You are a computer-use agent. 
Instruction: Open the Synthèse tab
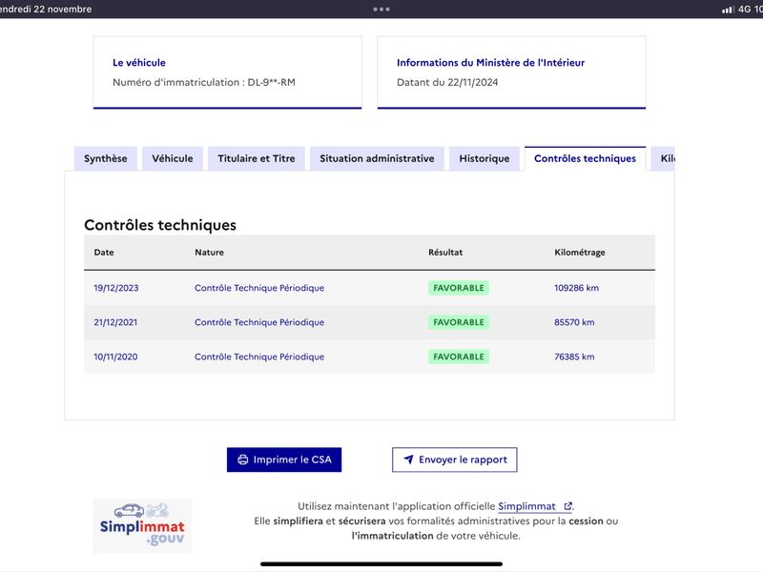106,158
